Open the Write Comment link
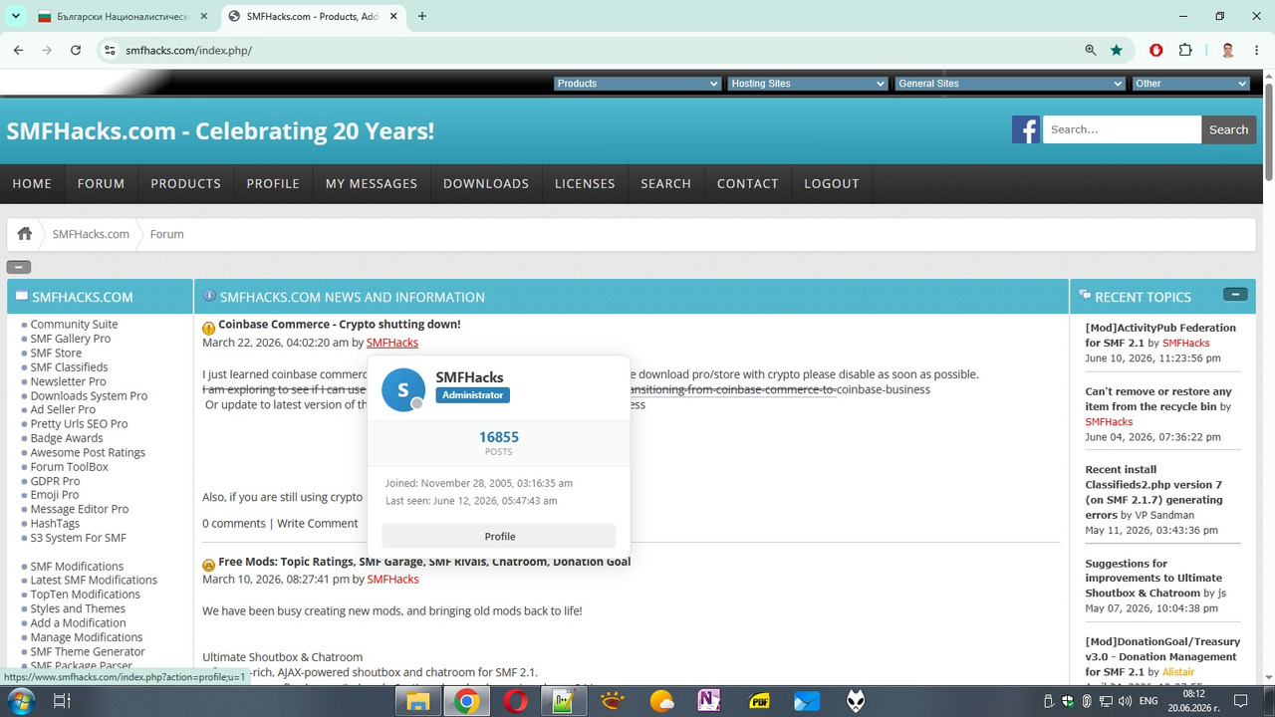Screen dimensions: 1275x717 point(317,523)
